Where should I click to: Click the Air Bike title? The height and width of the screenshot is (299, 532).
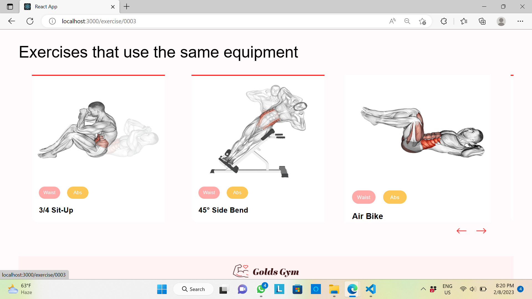(x=367, y=216)
